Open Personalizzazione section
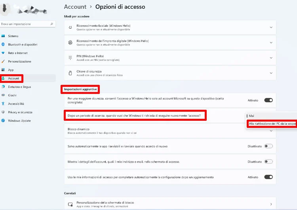The image size is (297, 210). 19,61
